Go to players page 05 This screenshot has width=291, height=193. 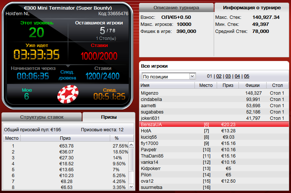click(247, 76)
